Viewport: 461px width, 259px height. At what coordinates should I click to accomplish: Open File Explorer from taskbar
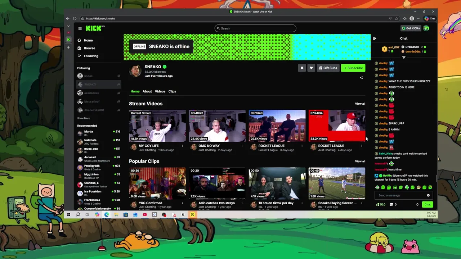[116, 215]
